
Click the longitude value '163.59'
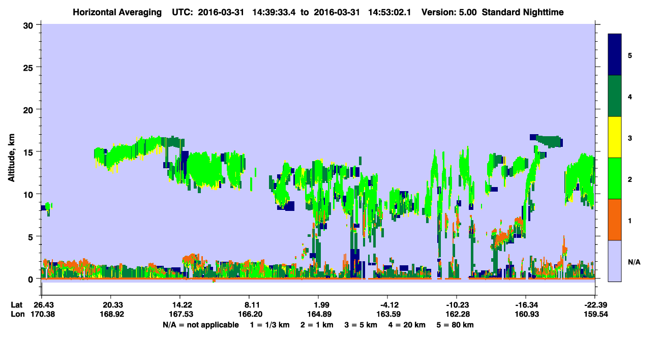click(x=387, y=315)
